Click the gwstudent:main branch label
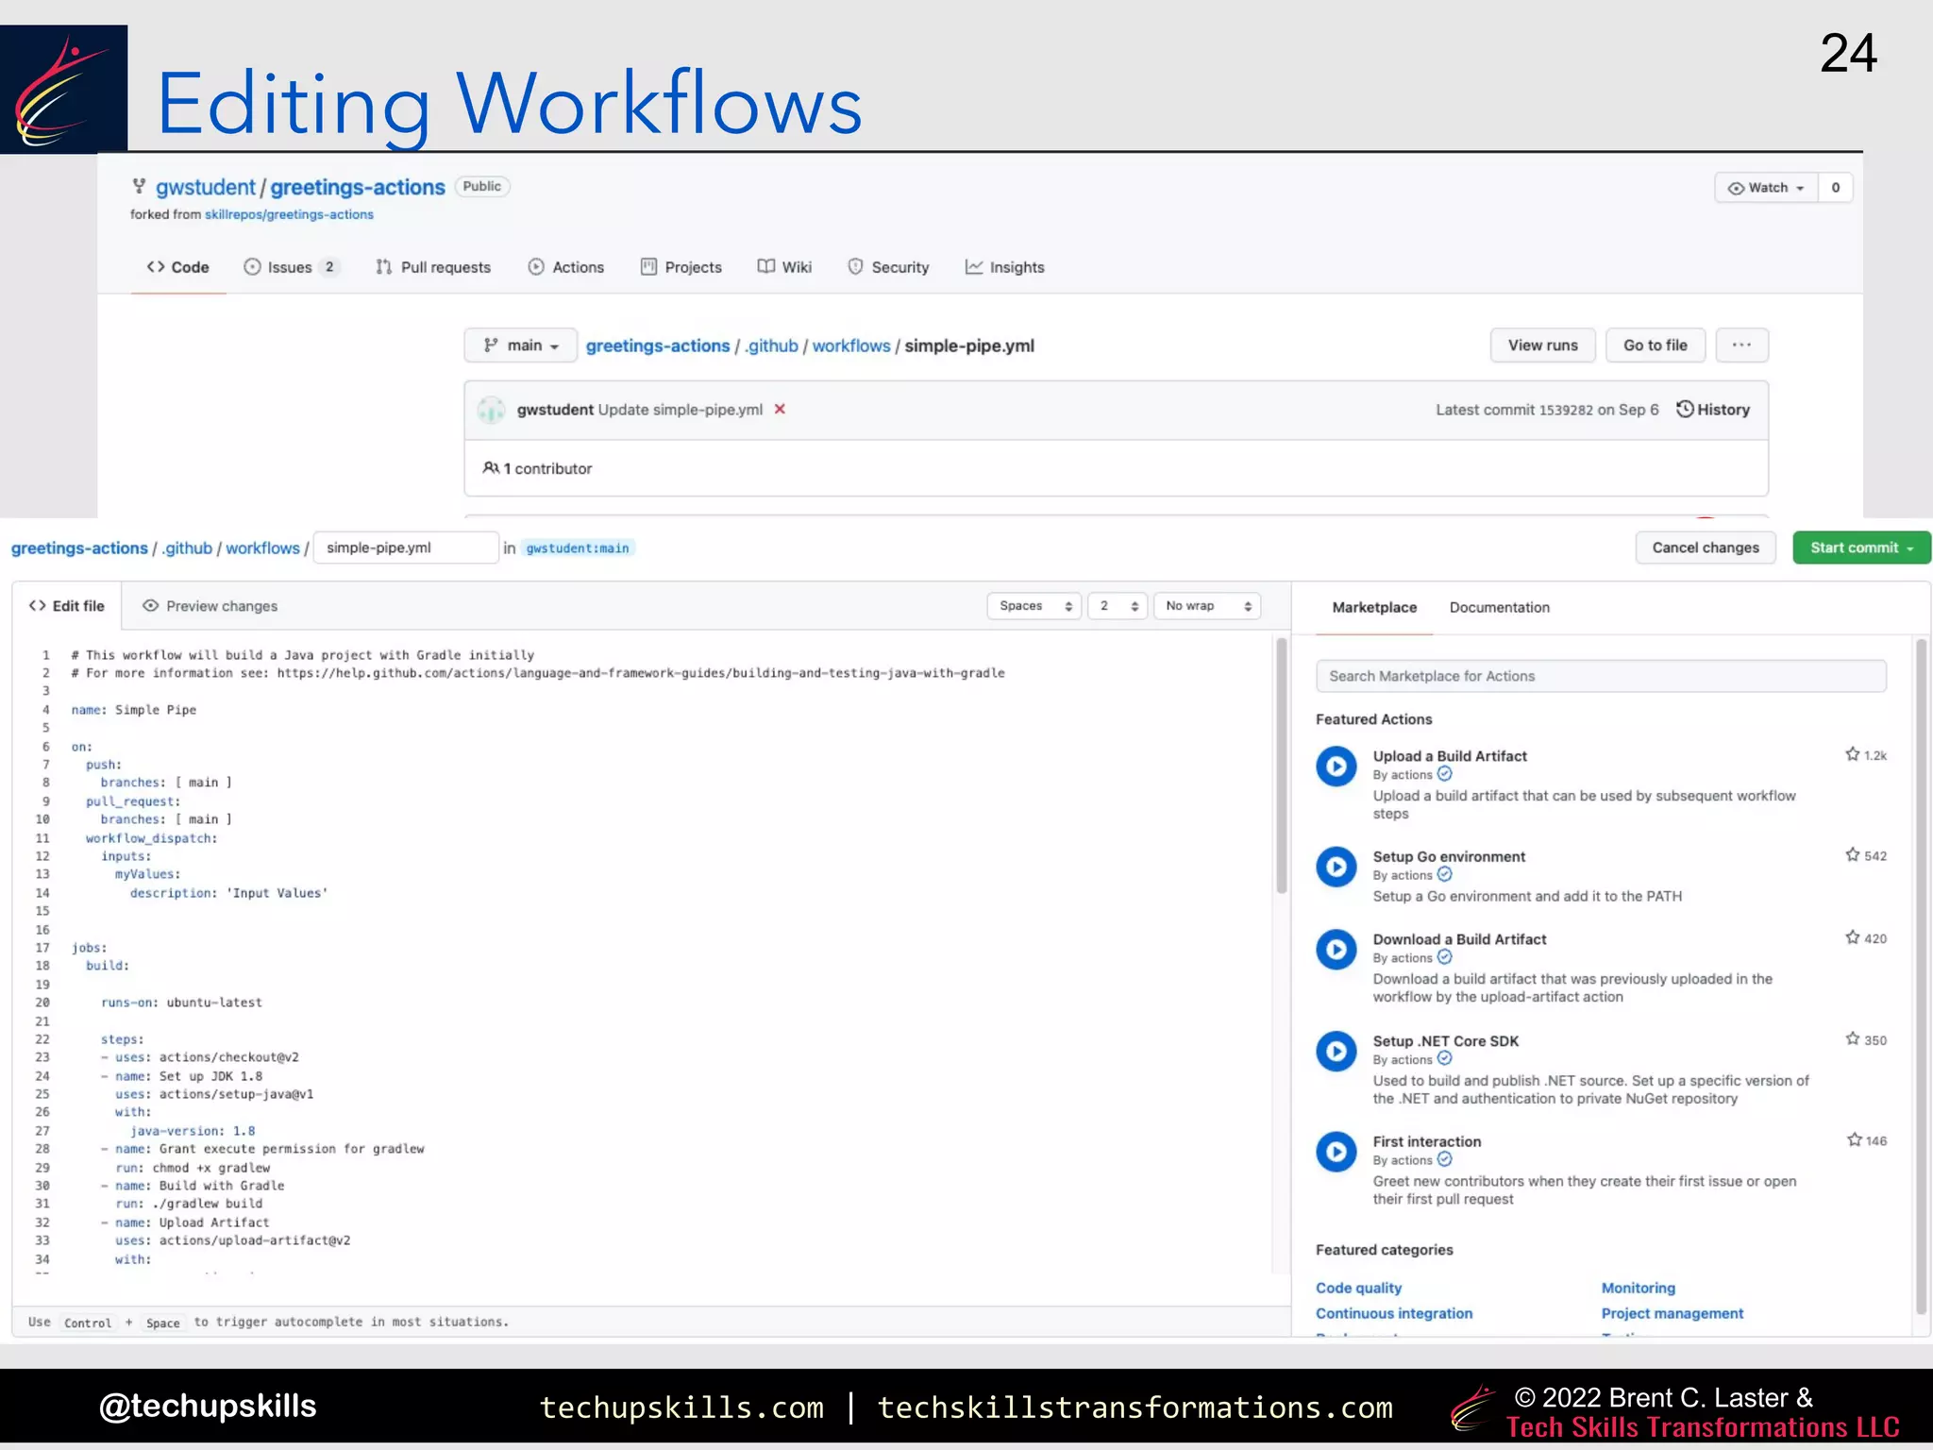 578,548
